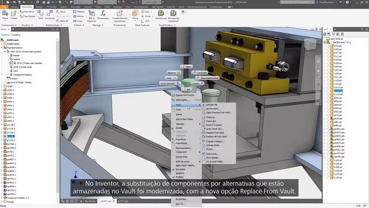Select the Joint relationship tool
The image size is (369, 208).
pos(41,15)
